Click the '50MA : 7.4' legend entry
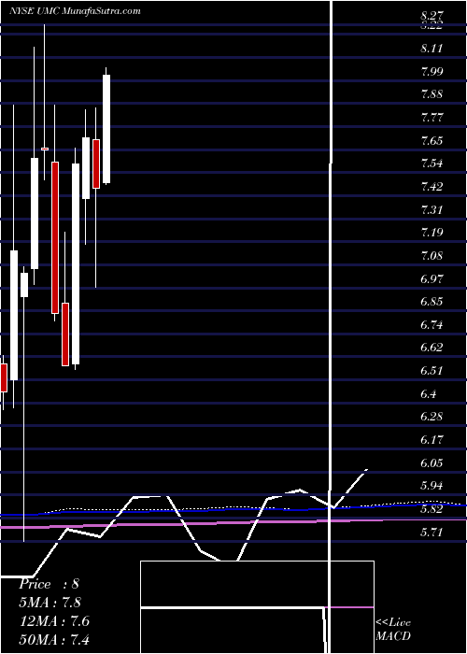 [54, 639]
